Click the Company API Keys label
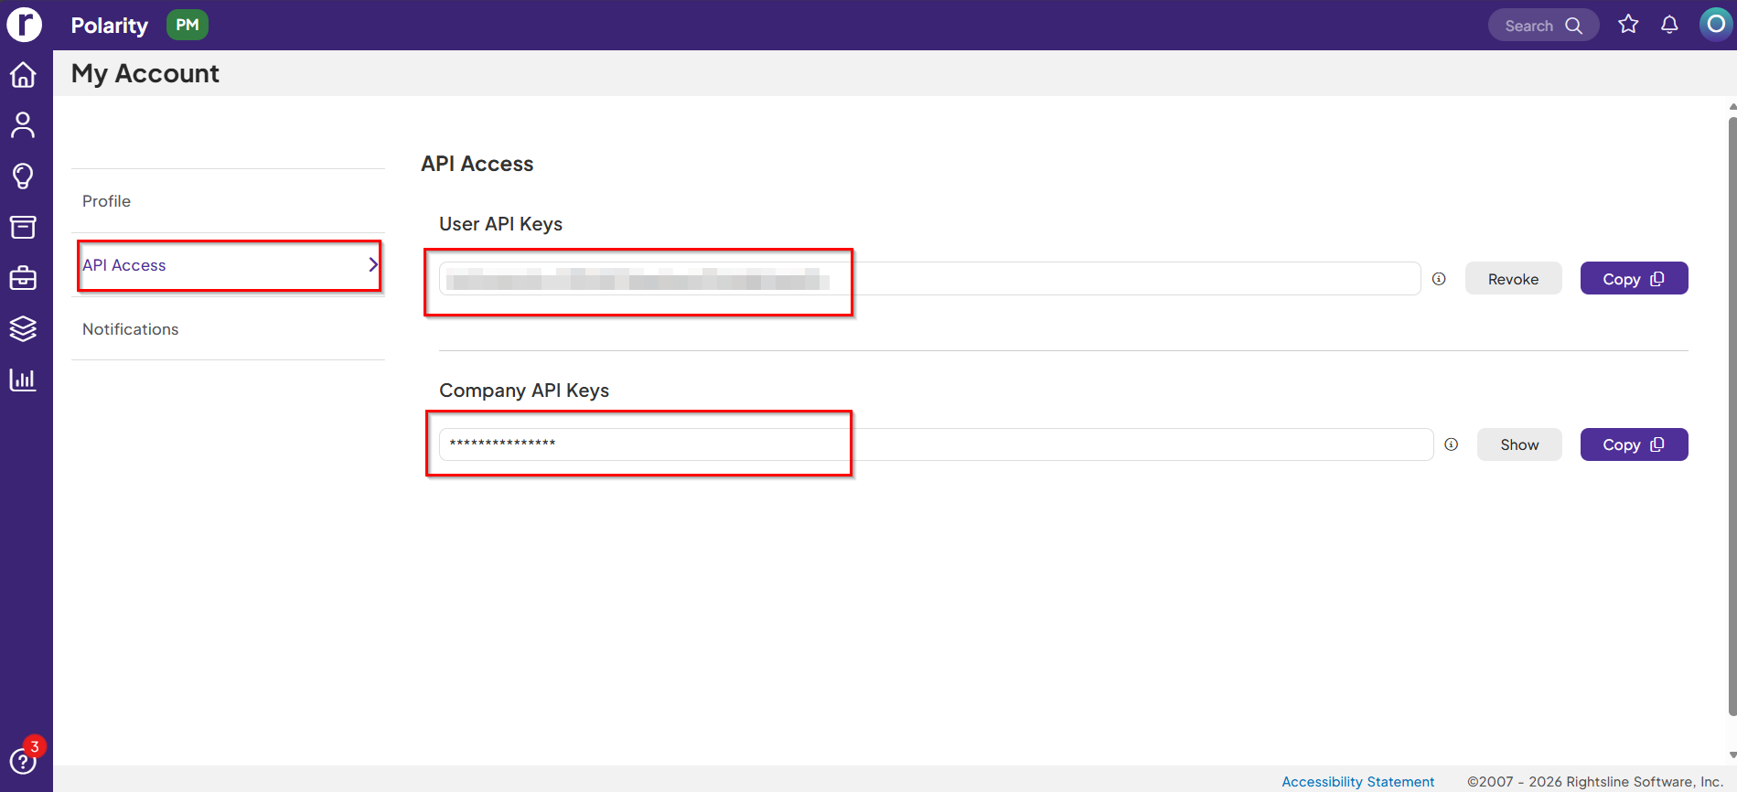 coord(524,391)
